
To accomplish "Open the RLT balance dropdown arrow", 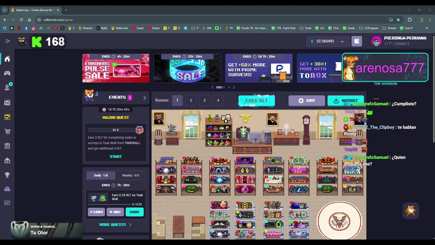I will click(x=342, y=42).
